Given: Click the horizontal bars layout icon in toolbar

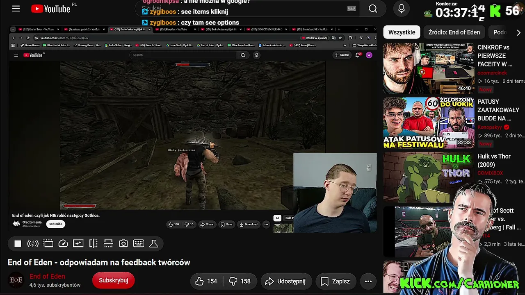Looking at the screenshot, I should click(108, 244).
